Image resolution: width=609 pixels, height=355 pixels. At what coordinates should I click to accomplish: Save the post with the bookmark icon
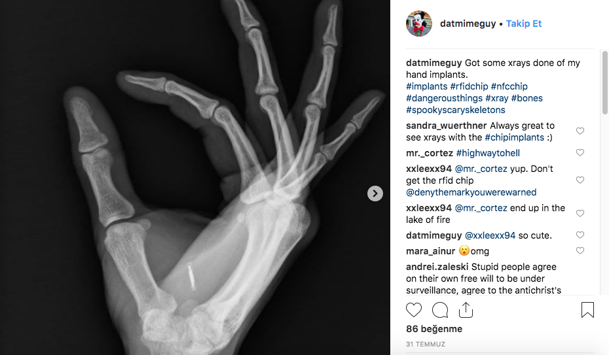587,310
